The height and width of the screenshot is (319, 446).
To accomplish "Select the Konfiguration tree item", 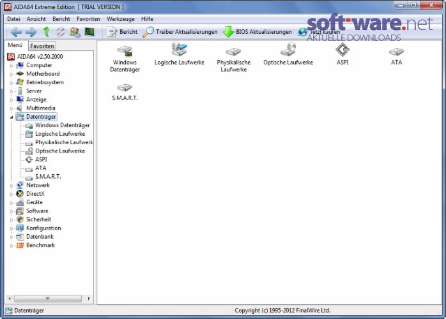I will (43, 228).
